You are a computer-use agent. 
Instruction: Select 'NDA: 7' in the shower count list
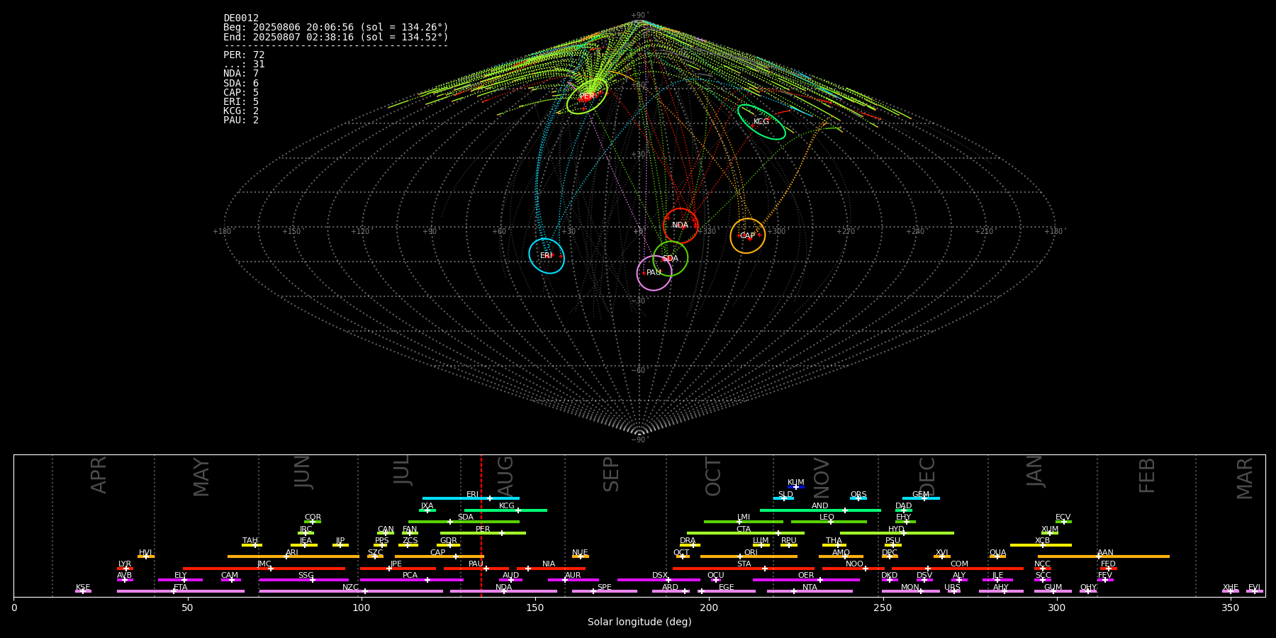click(x=241, y=74)
